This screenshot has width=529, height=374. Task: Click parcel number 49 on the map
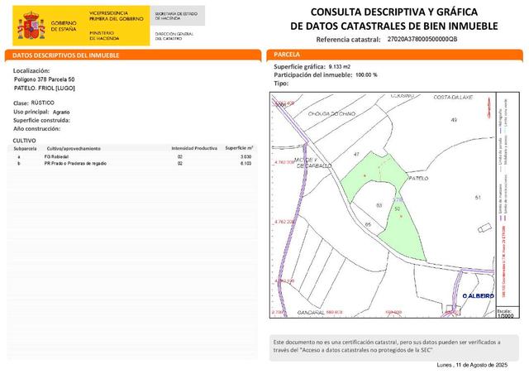453,121
